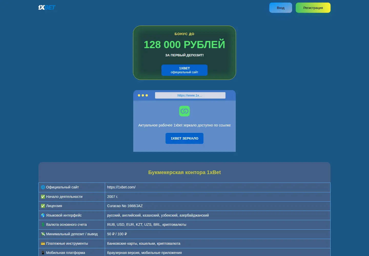
Task: Click the 1XBET ЗЕРКАЛО button
Action: (184, 138)
